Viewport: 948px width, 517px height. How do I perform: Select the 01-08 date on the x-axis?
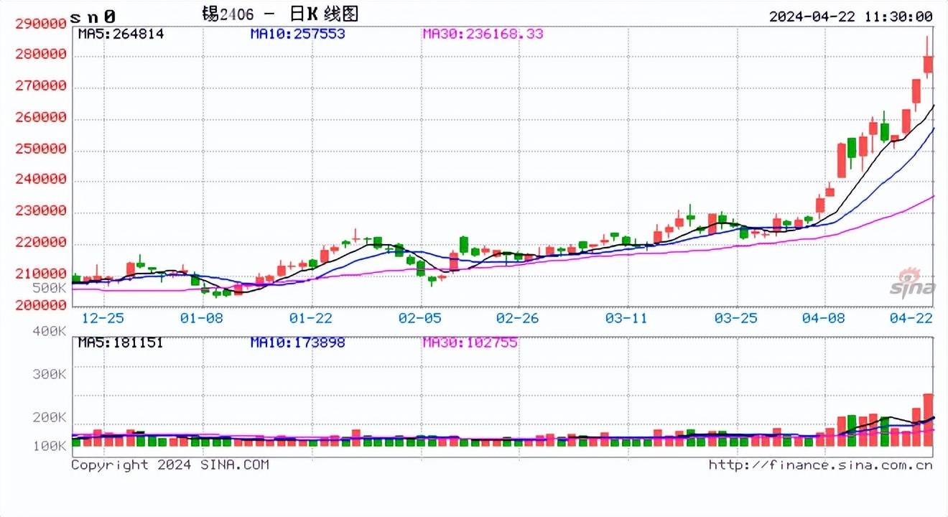click(x=201, y=316)
